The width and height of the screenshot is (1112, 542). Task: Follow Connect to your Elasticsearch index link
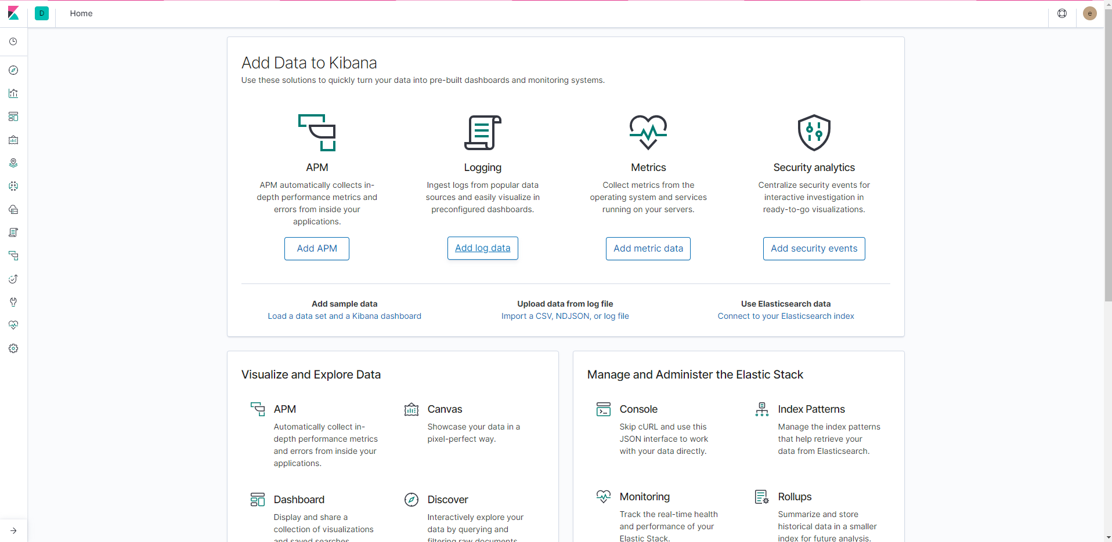tap(786, 316)
